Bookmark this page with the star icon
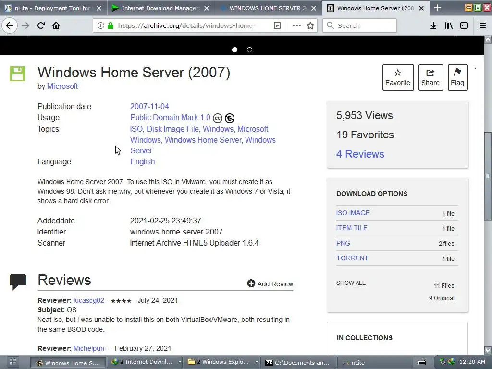The height and width of the screenshot is (369, 492). point(310,25)
